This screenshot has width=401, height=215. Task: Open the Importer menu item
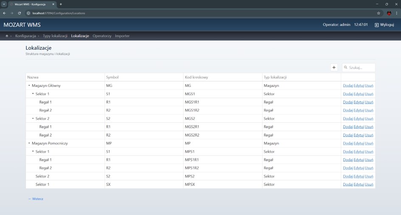pyautogui.click(x=122, y=36)
